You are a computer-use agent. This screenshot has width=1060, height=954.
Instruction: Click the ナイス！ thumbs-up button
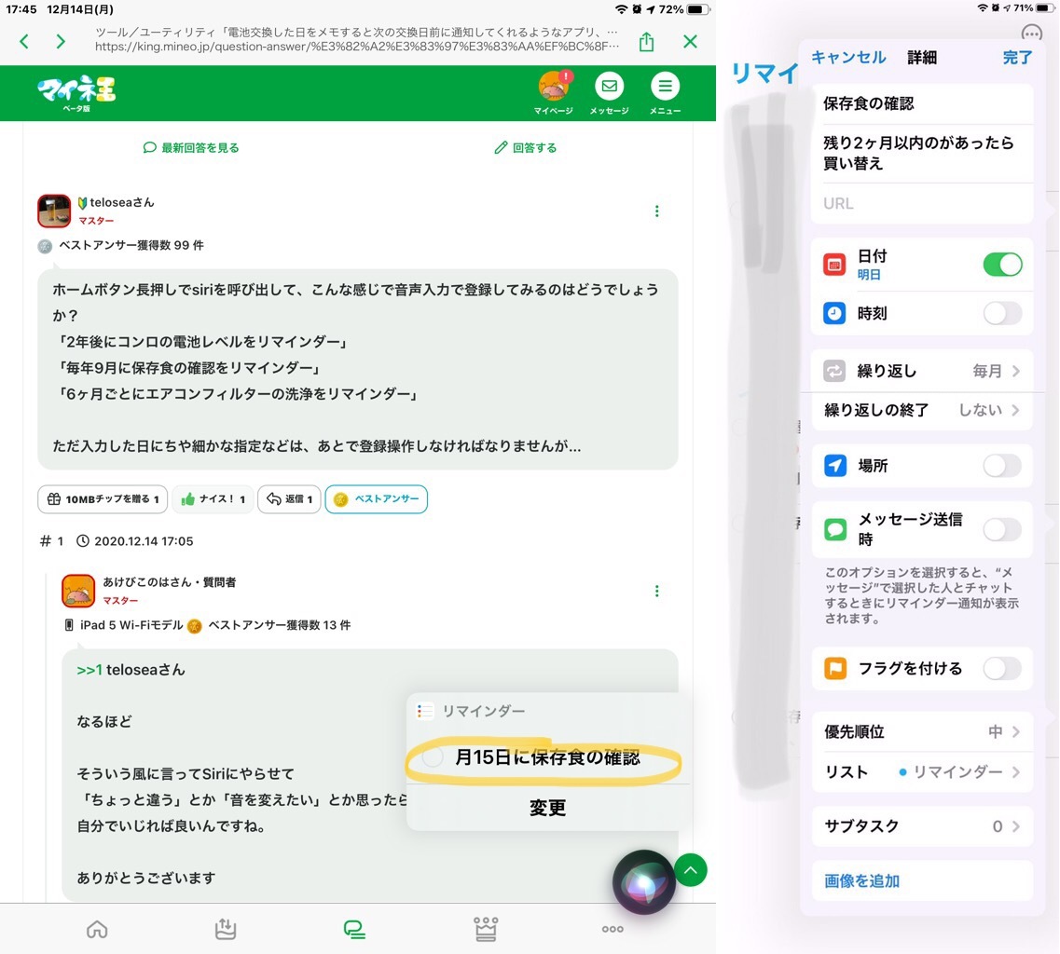[x=213, y=499]
